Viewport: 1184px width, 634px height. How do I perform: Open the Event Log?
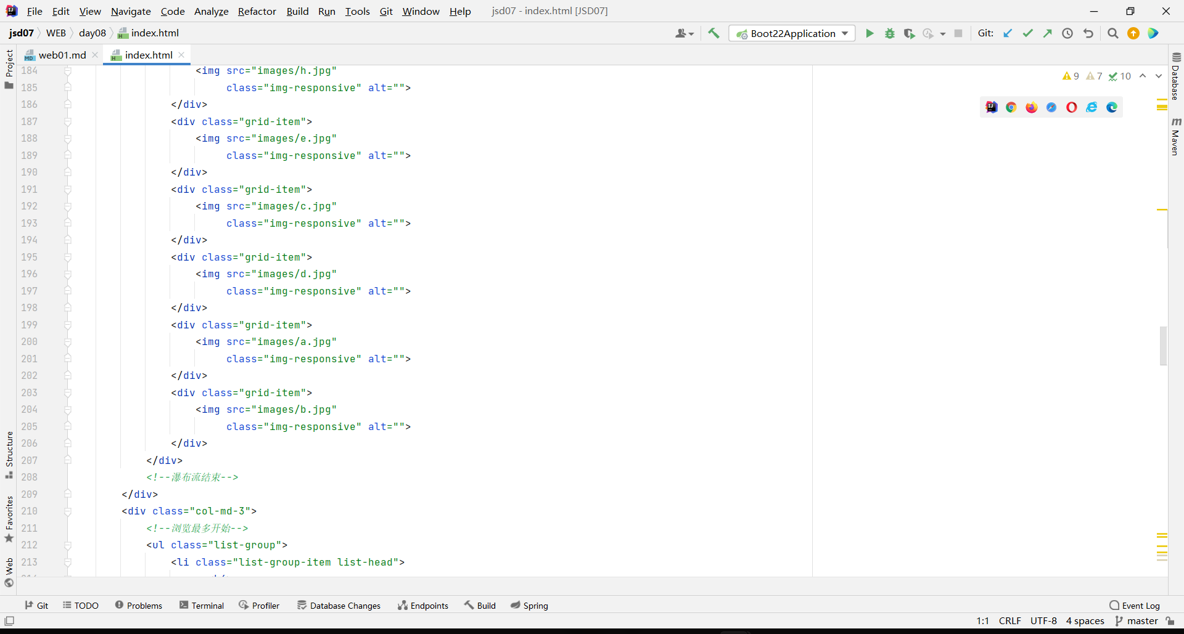[1135, 606]
